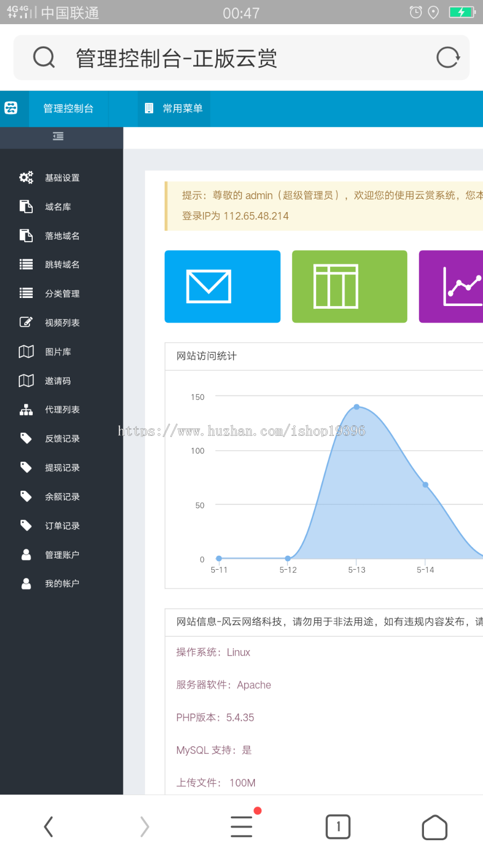The height and width of the screenshot is (859, 483).
Task: Go back with the browser back arrow
Action: pos(48,827)
